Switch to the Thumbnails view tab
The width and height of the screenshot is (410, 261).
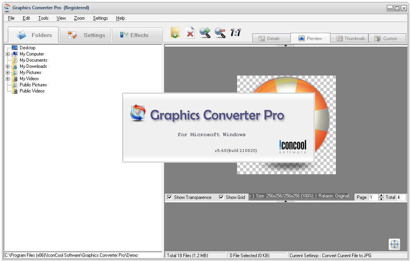[x=349, y=39]
